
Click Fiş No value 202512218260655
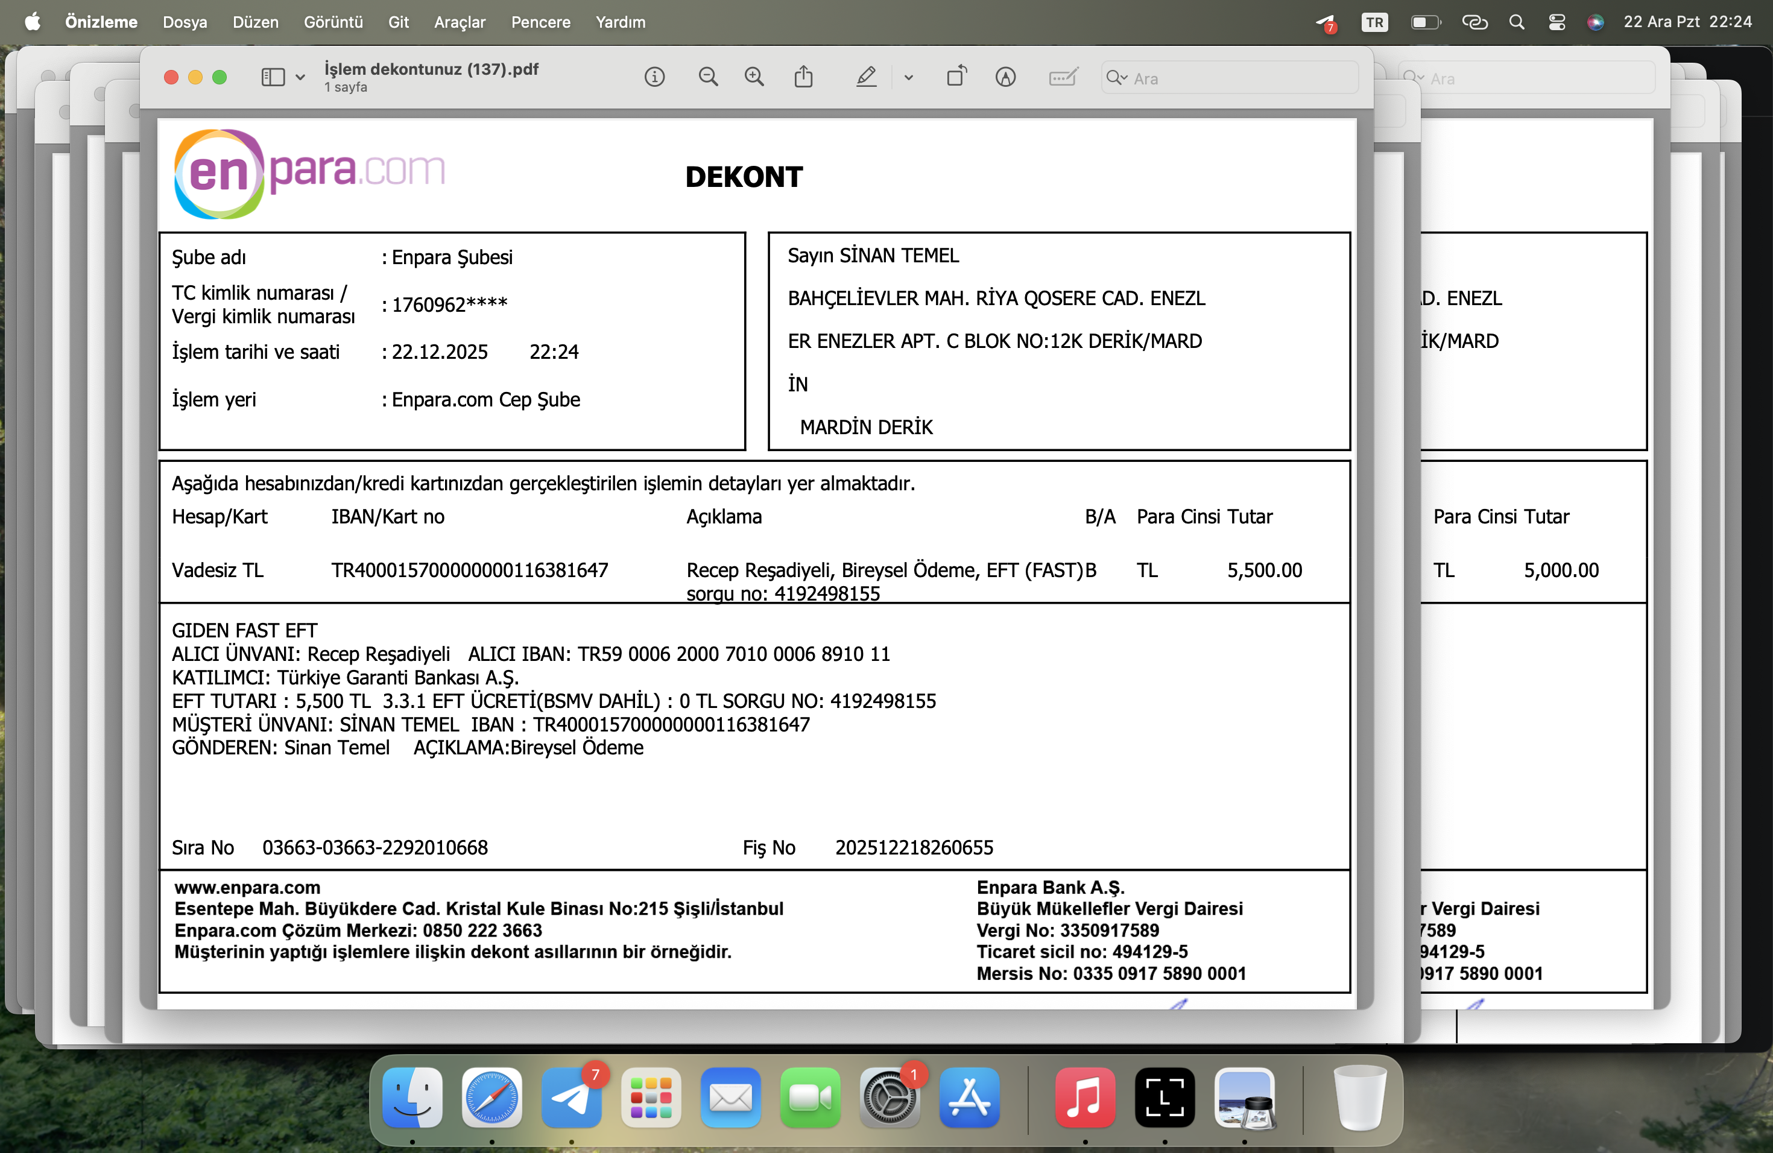coord(914,848)
